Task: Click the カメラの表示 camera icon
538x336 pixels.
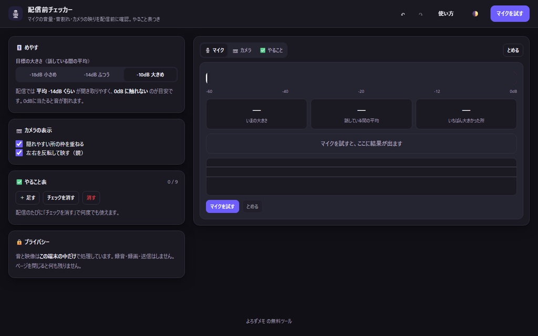Action: point(19,131)
